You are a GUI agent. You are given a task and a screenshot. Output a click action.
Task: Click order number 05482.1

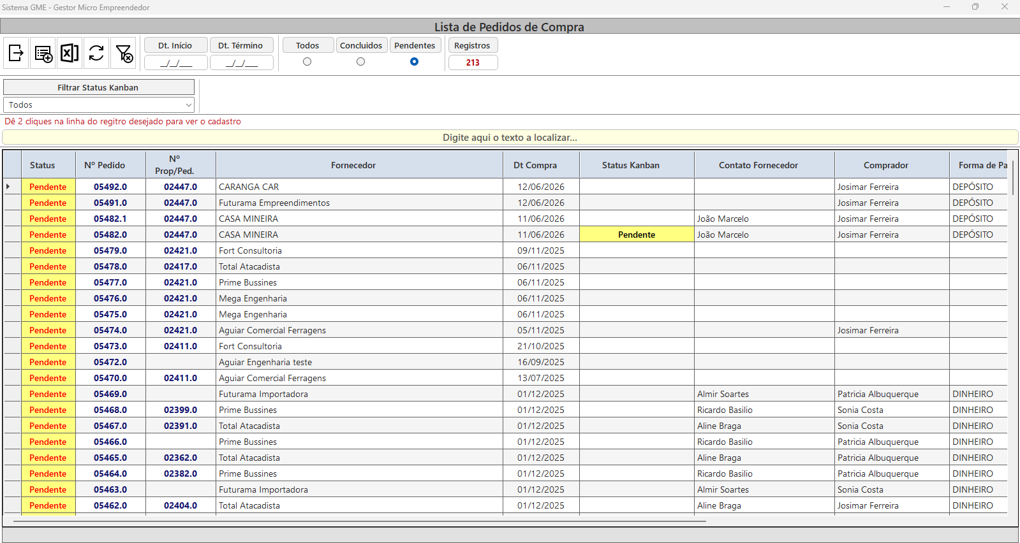pos(110,219)
